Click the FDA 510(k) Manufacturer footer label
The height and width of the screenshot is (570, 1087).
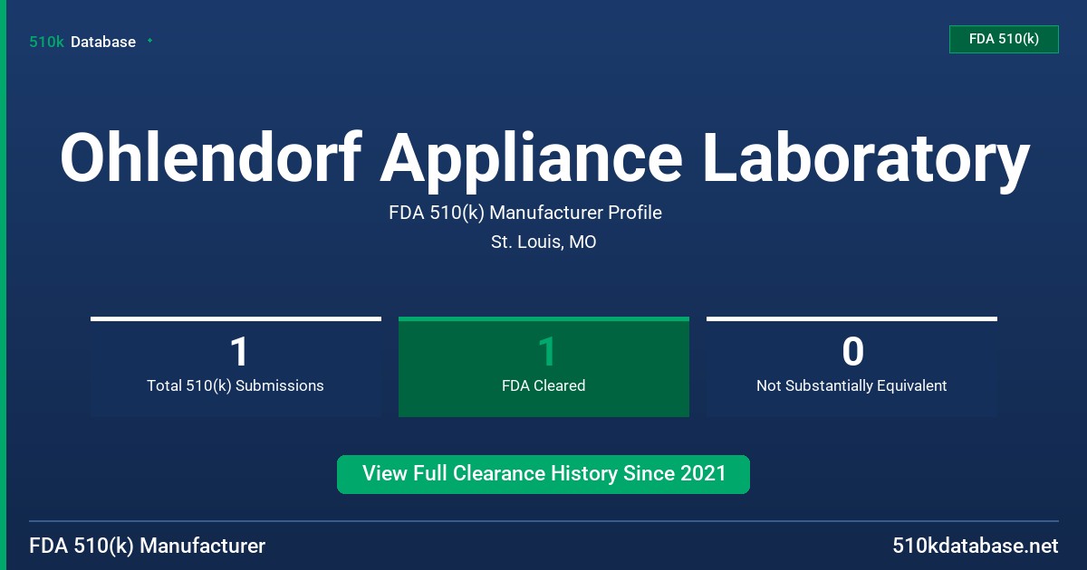click(x=148, y=546)
